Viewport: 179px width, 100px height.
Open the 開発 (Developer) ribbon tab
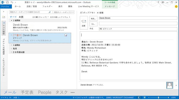pyautogui.click(x=70, y=6)
